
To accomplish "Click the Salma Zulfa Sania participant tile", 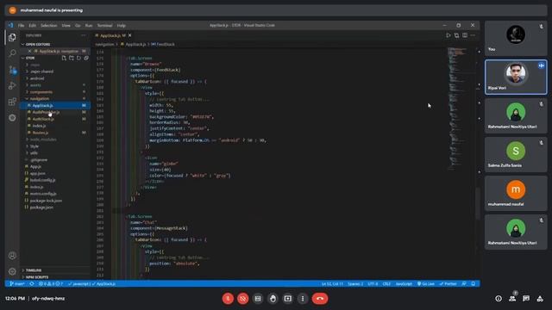I will coord(516,155).
